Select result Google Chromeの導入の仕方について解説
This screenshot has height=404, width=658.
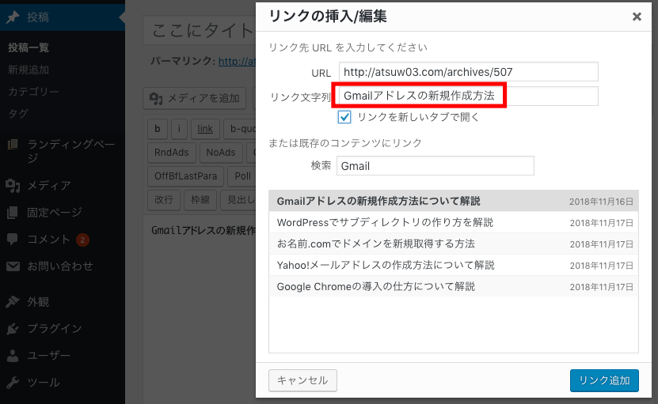(x=454, y=287)
